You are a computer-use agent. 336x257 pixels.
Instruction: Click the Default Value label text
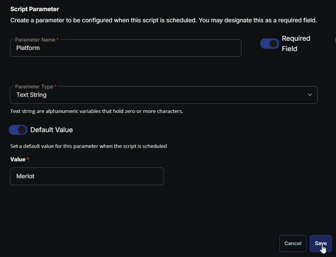tap(52, 130)
